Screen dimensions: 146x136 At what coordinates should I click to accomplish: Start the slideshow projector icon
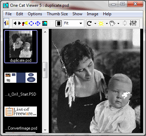coord(25,23)
